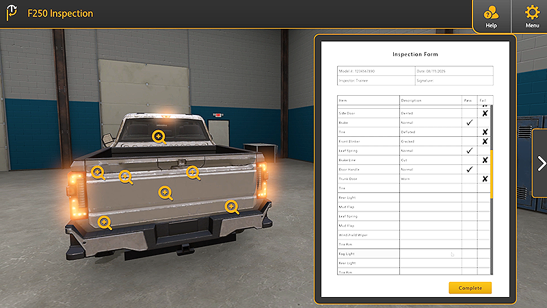Open the Menu with the gear icon
The image size is (547, 308).
coord(532,15)
